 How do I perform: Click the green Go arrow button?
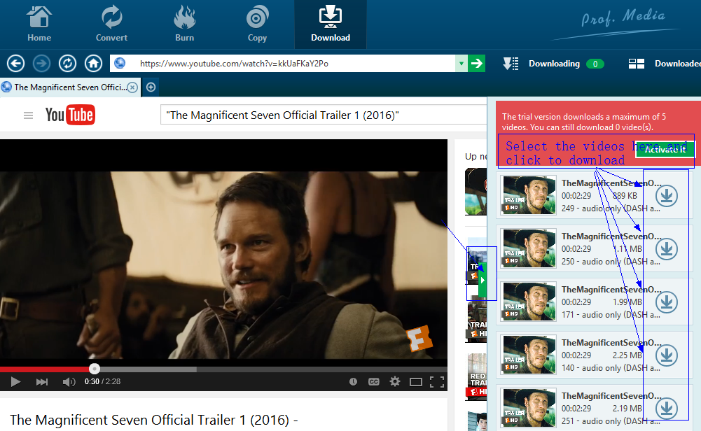[x=477, y=64]
